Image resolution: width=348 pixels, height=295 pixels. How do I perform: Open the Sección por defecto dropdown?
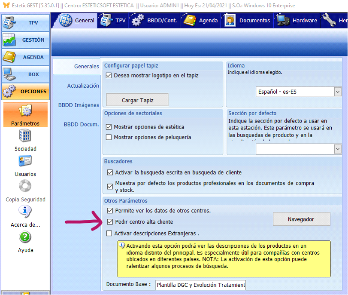click(x=337, y=148)
